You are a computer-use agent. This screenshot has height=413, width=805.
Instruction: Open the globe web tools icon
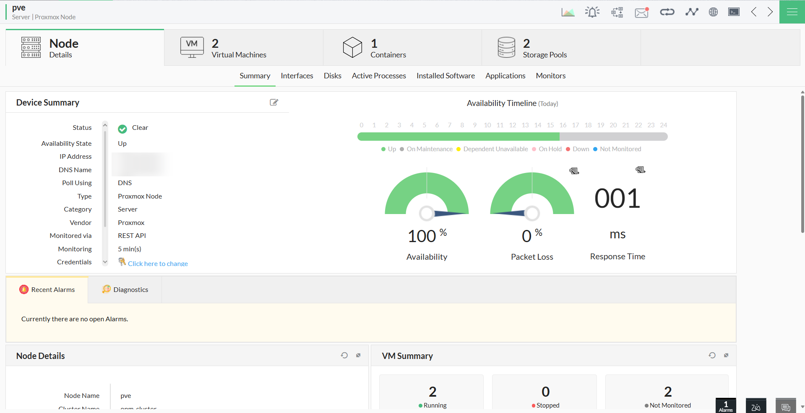click(x=713, y=12)
